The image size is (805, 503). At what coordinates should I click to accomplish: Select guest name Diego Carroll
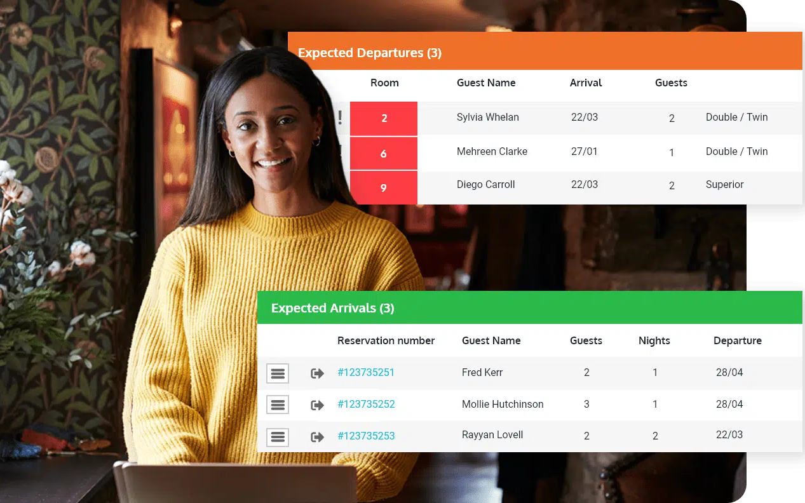486,185
